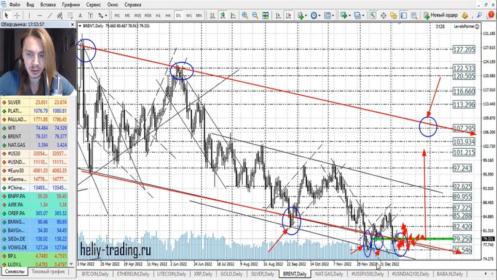Pick the text label tool
This screenshot has height=280, width=497.
click(x=80, y=15)
